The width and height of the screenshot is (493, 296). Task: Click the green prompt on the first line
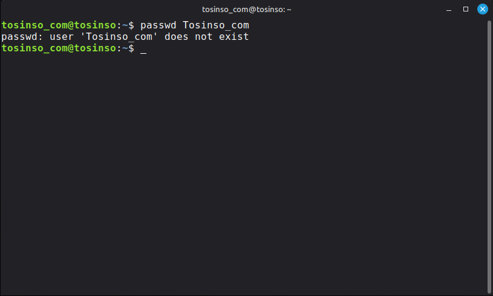coord(60,25)
